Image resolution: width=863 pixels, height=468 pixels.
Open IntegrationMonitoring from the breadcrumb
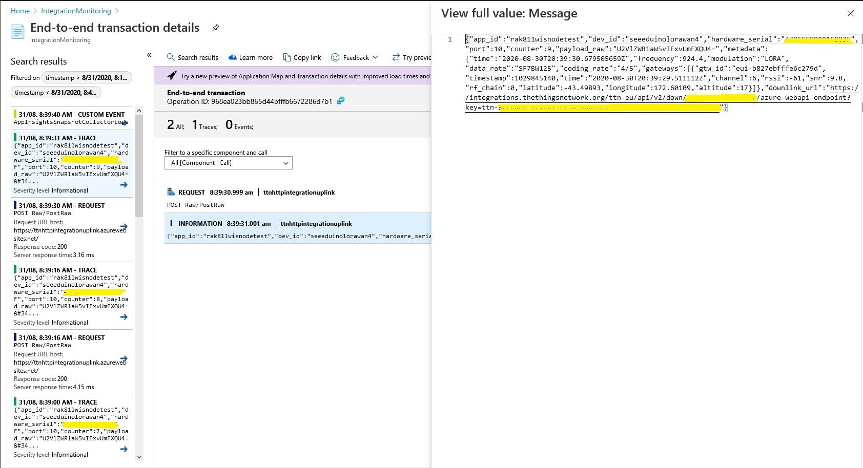[76, 10]
